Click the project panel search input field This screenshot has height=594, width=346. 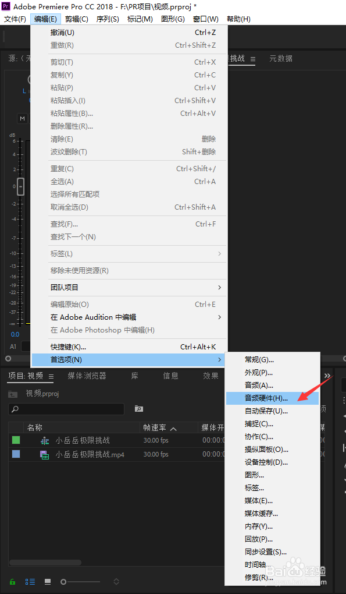pyautogui.click(x=66, y=409)
